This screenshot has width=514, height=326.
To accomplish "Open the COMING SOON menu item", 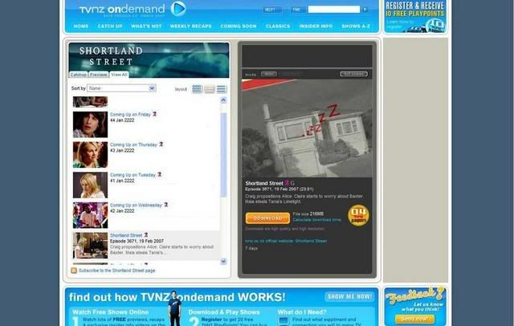I will click(x=239, y=26).
